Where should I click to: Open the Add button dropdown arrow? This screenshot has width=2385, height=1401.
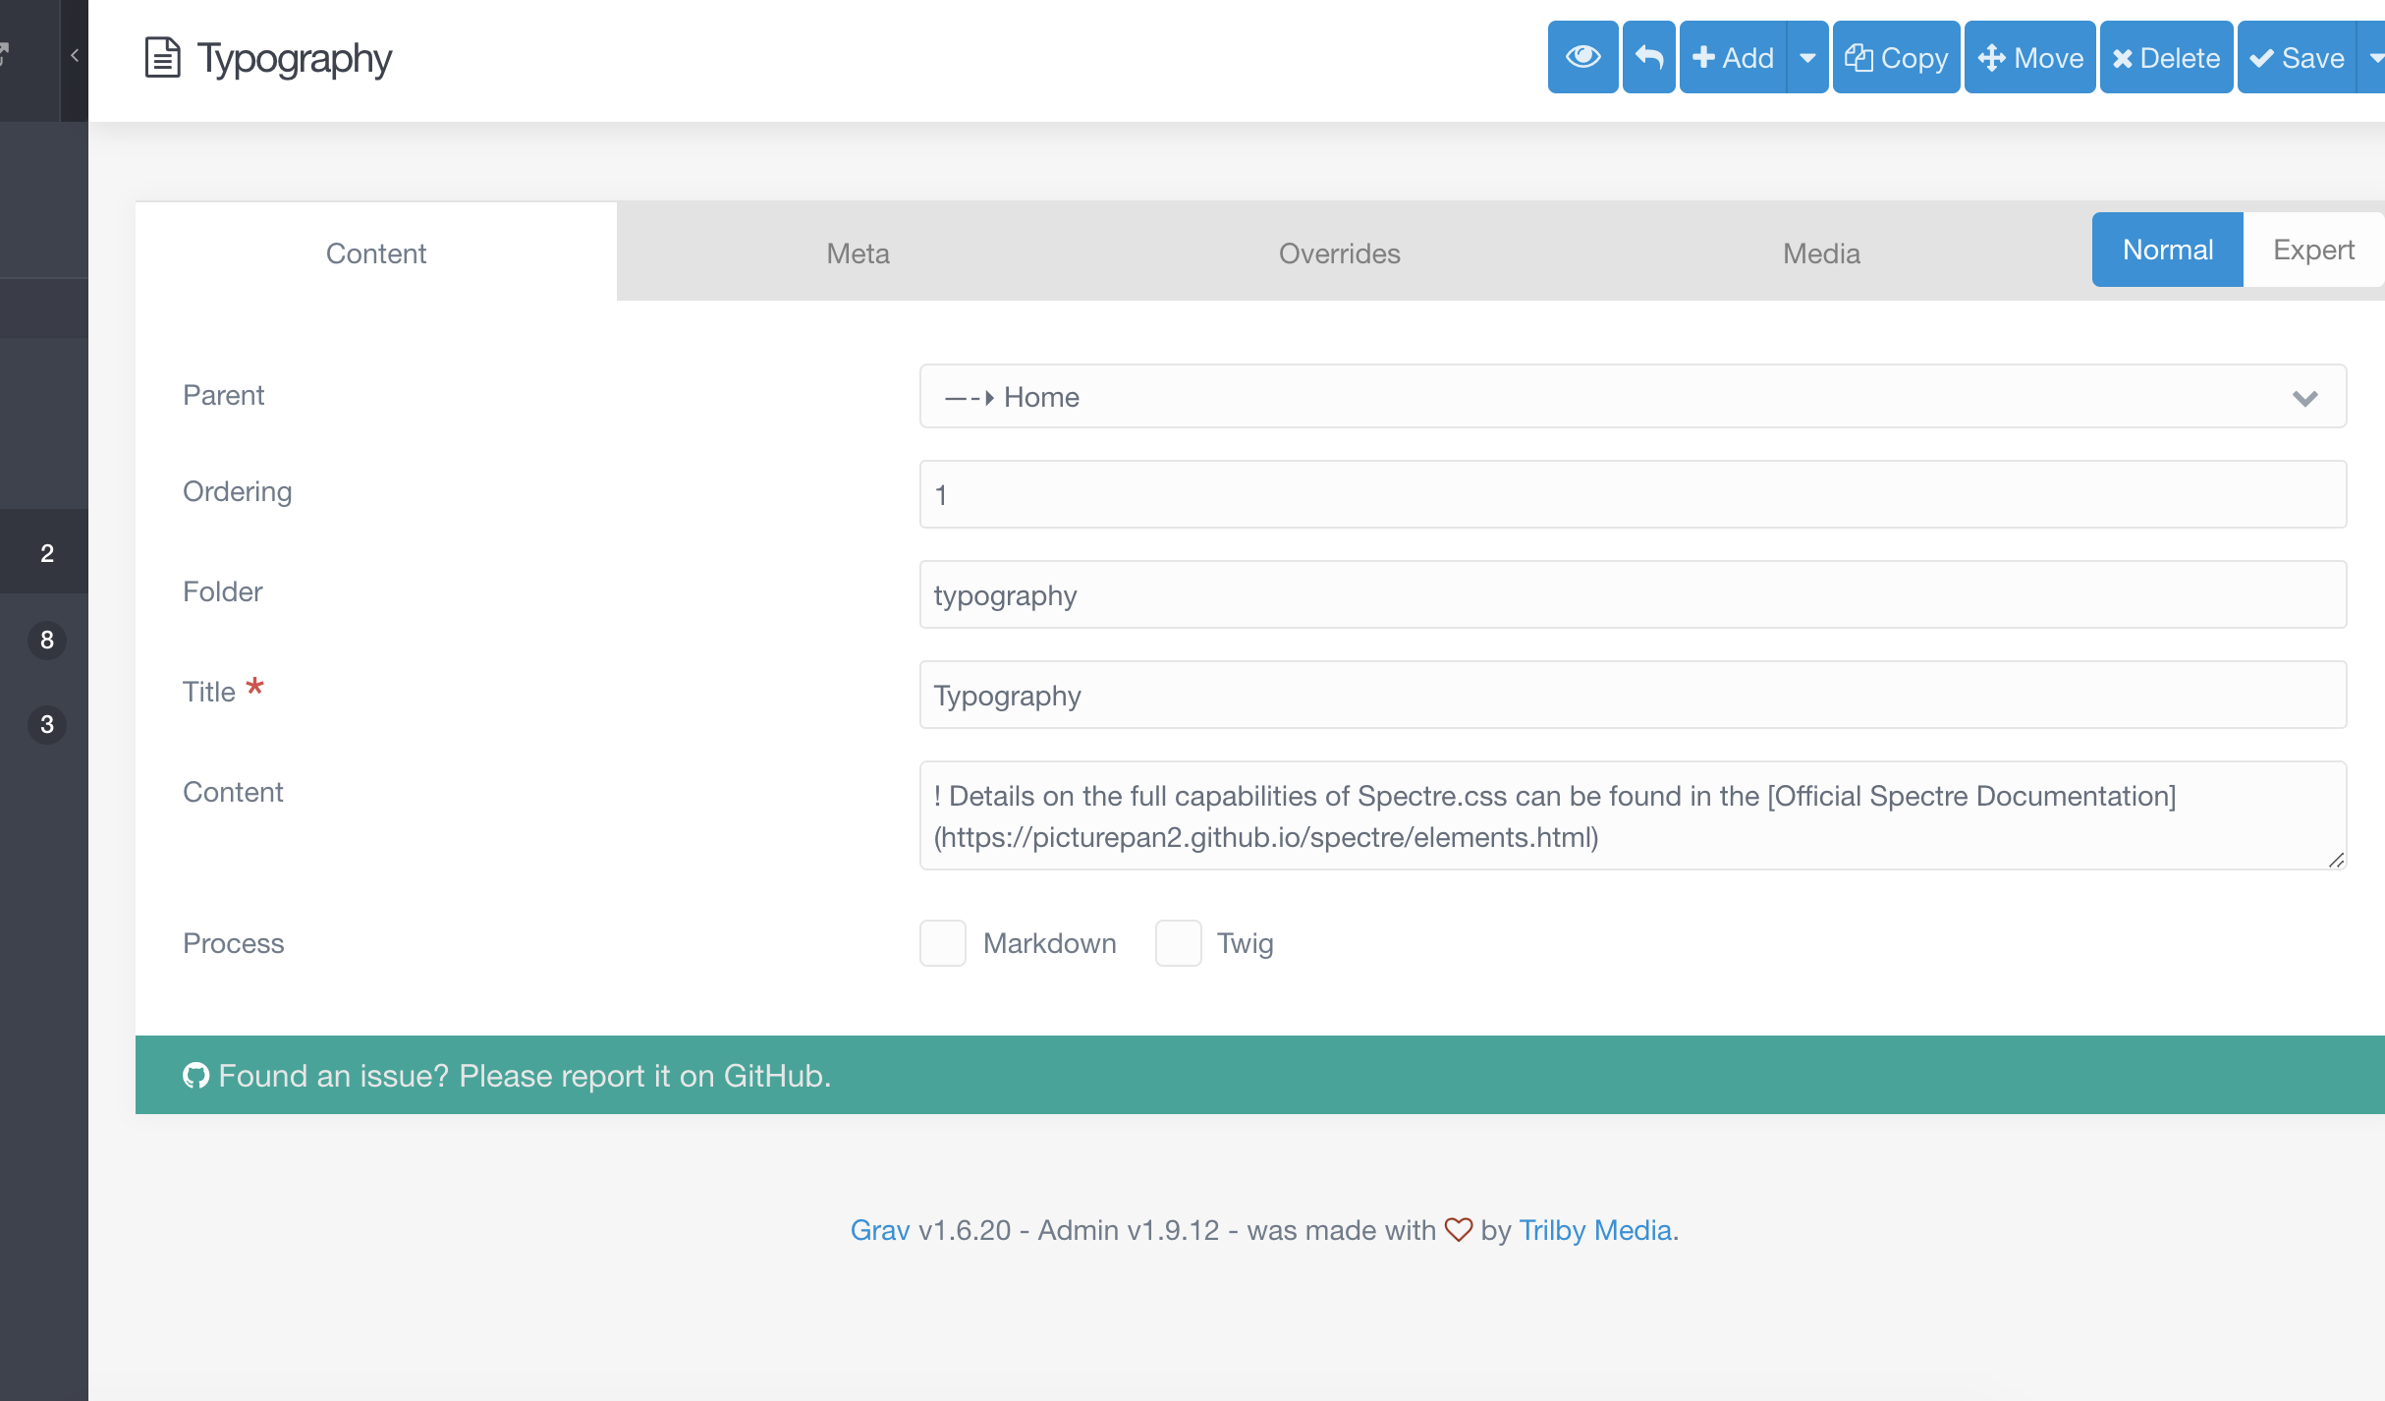1807,57
